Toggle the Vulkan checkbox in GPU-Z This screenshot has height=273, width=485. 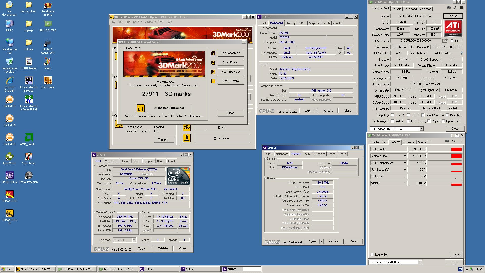pyautogui.click(x=392, y=121)
